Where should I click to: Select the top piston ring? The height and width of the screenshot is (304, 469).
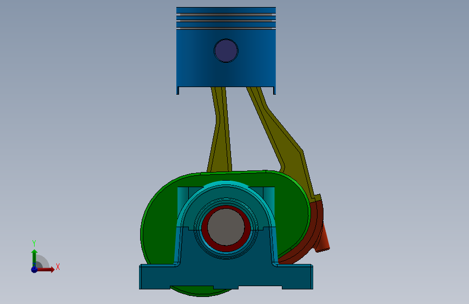click(x=226, y=15)
